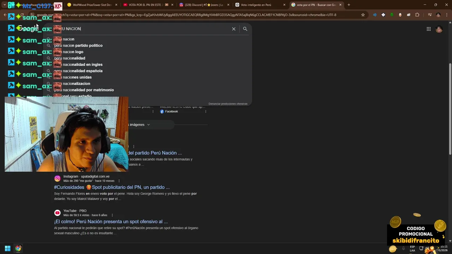The image size is (452, 254).
Task: Open the Chrome three-dot menu
Action: pyautogui.click(x=447, y=15)
